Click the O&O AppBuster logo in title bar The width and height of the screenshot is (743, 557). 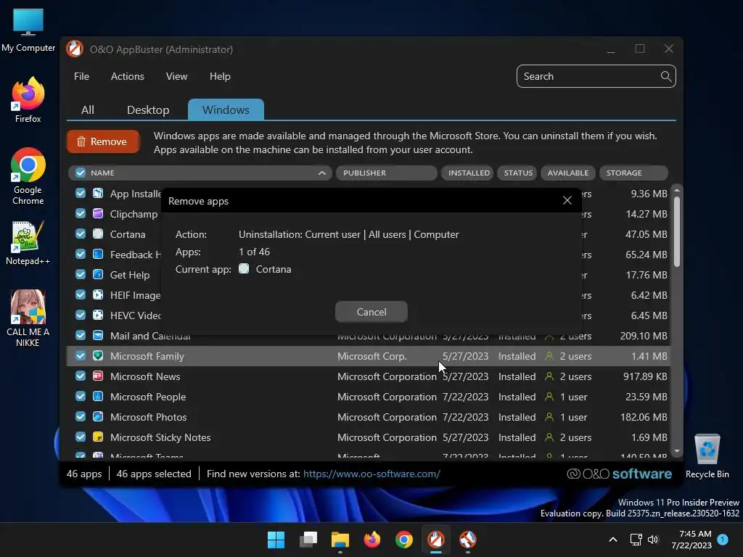[75, 49]
